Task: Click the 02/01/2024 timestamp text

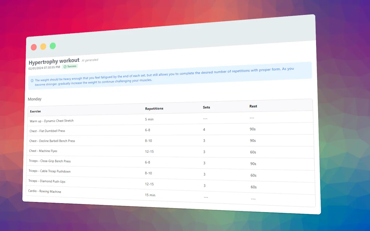Action: click(x=44, y=67)
